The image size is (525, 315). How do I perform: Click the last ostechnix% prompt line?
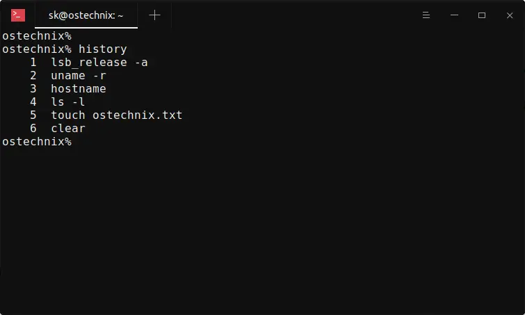pos(37,141)
